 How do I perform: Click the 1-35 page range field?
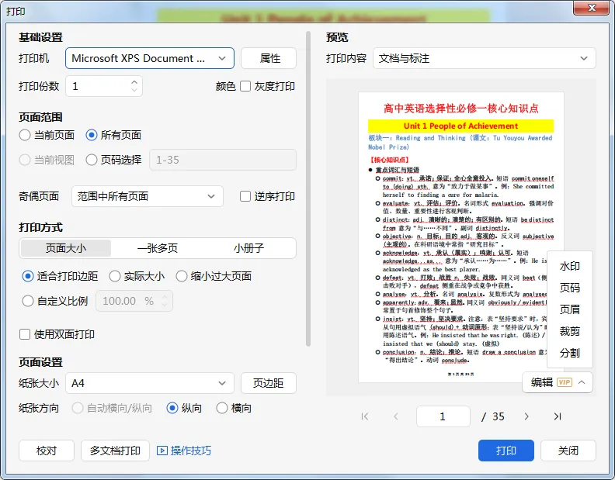point(223,160)
